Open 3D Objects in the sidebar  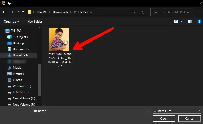point(20,37)
